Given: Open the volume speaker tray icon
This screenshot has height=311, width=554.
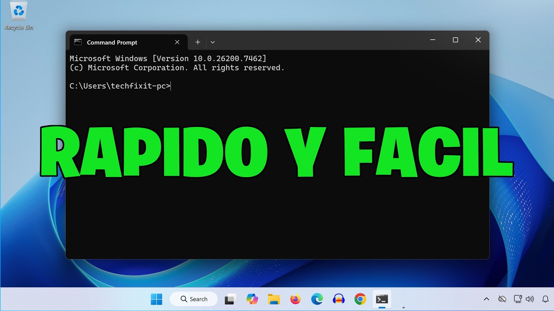Looking at the screenshot, I should 530,299.
